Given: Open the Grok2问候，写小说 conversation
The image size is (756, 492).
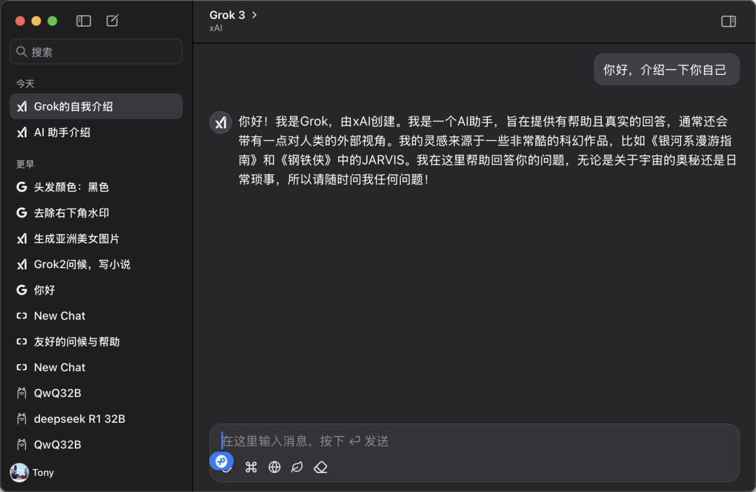Looking at the screenshot, I should click(96, 265).
